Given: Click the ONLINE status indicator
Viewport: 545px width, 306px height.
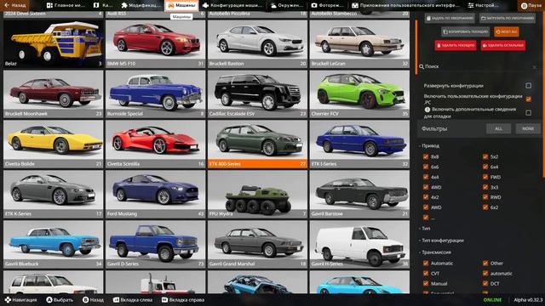Looking at the screenshot, I should coord(492,300).
